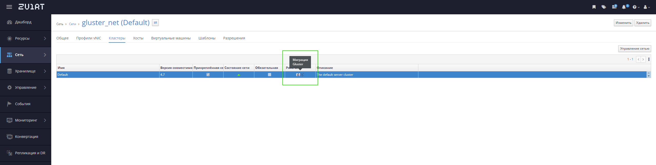
Task: Click the Удалить button
Action: (x=643, y=23)
